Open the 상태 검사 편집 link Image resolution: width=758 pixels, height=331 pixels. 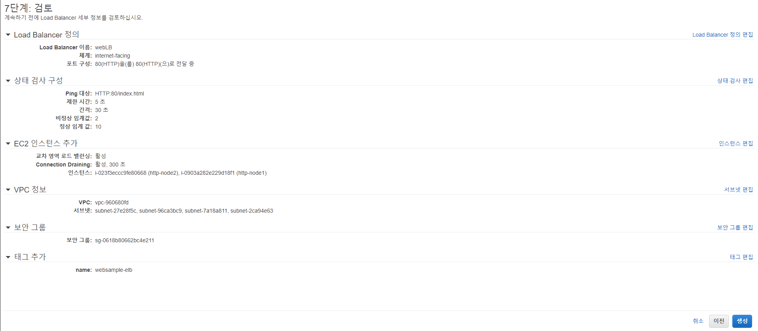pyautogui.click(x=735, y=80)
